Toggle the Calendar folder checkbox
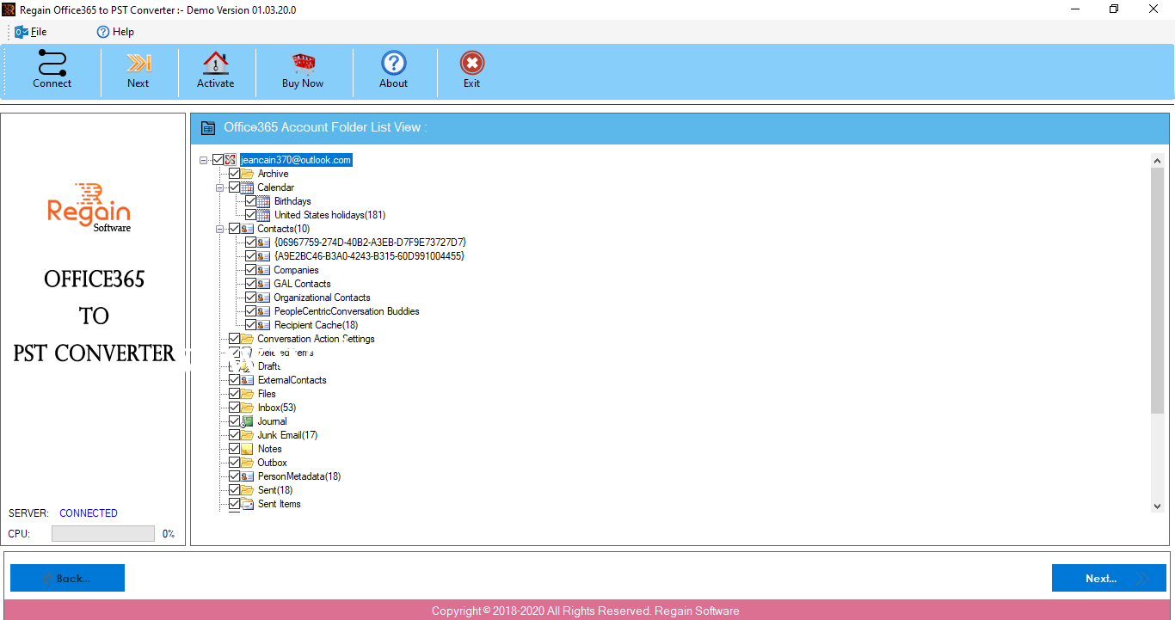This screenshot has height=620, width=1175. click(235, 187)
